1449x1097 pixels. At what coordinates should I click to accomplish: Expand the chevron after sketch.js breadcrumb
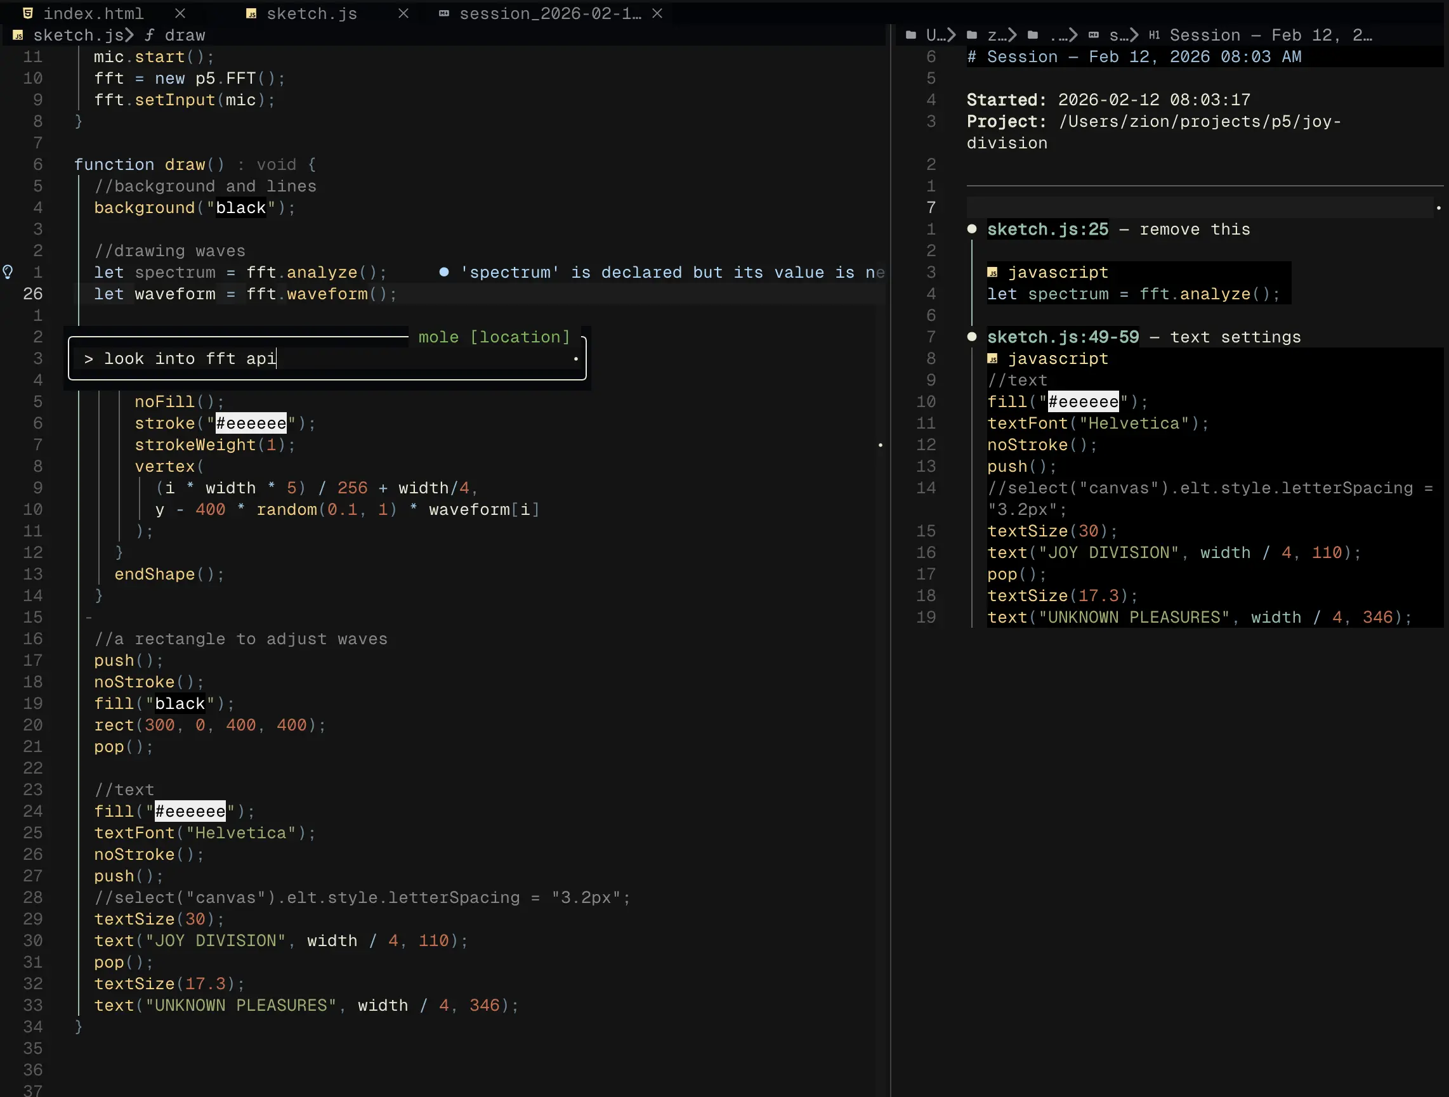pyautogui.click(x=129, y=36)
